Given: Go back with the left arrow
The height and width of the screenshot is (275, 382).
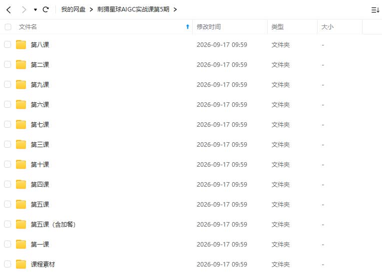Looking at the screenshot, I should tap(9, 10).
